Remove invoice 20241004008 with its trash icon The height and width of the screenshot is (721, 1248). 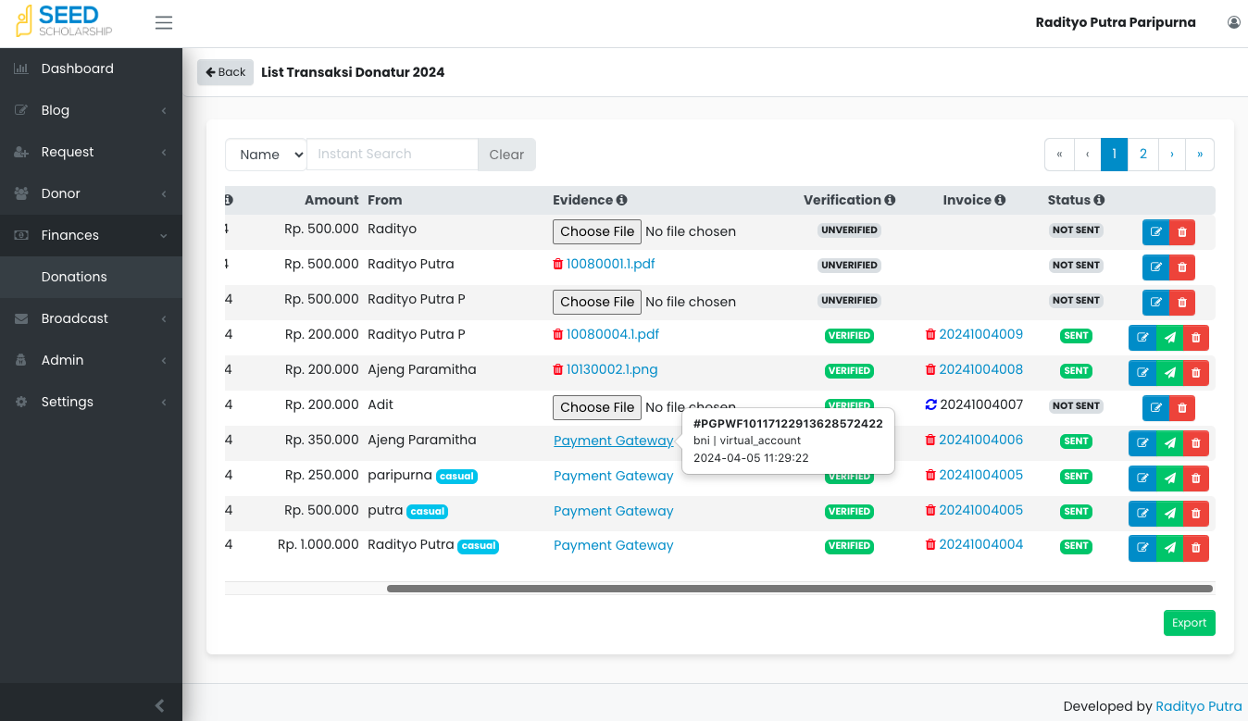tap(930, 369)
